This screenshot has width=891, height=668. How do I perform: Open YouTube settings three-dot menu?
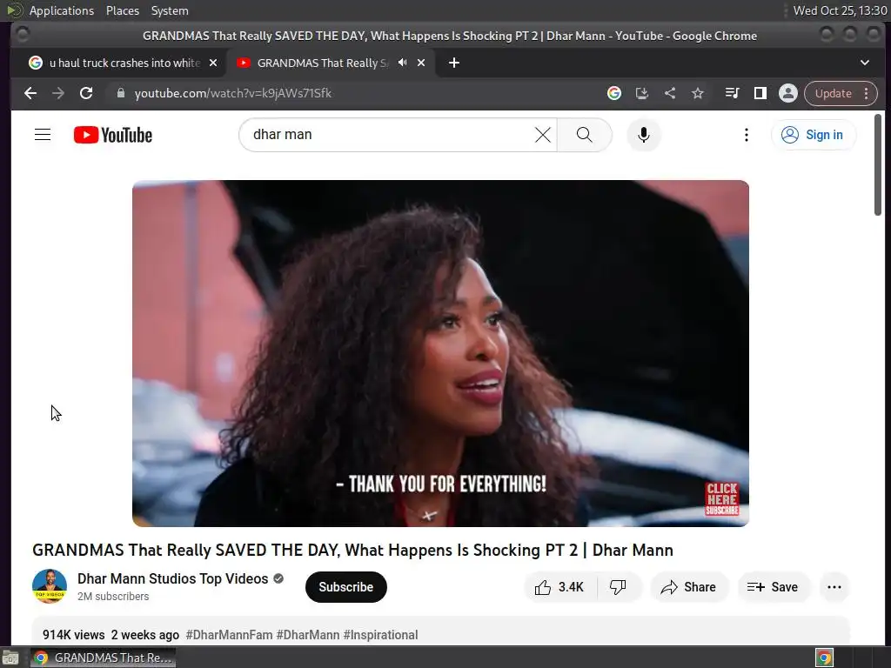coord(746,135)
